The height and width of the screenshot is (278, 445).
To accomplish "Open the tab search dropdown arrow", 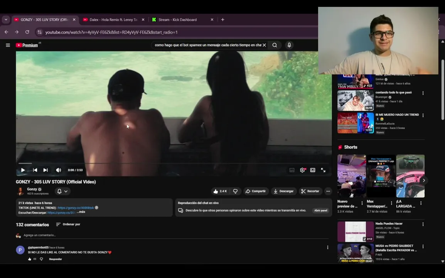I will coord(6,20).
